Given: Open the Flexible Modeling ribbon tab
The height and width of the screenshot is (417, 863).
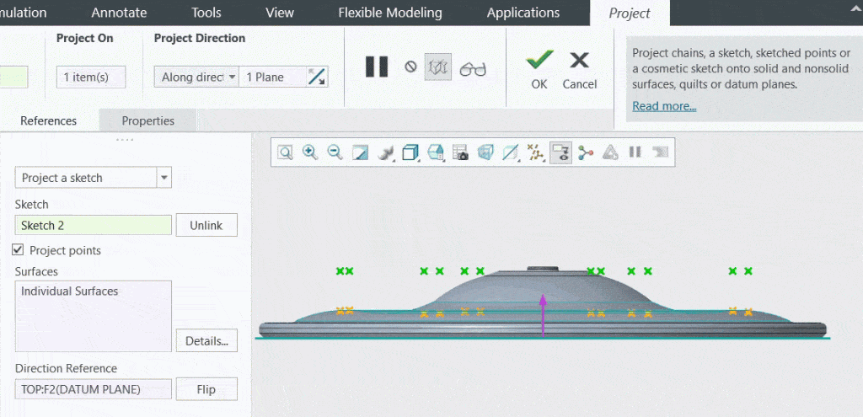Looking at the screenshot, I should 389,13.
